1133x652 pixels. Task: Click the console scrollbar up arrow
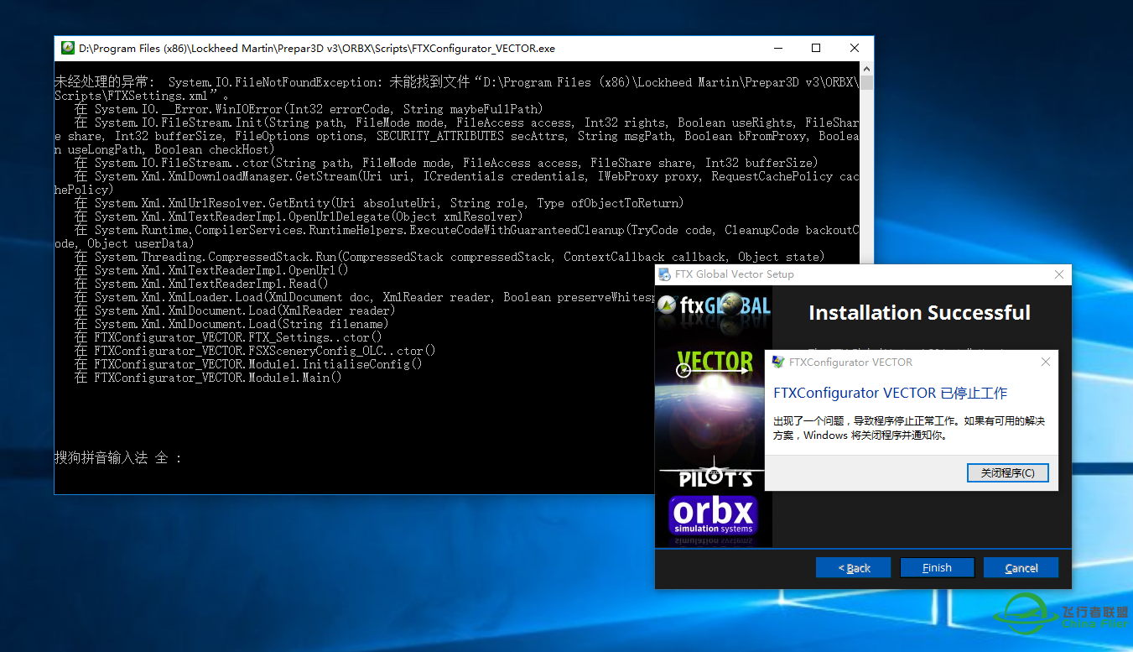pyautogui.click(x=866, y=69)
